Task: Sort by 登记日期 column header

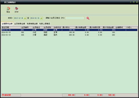Action: [11, 27]
